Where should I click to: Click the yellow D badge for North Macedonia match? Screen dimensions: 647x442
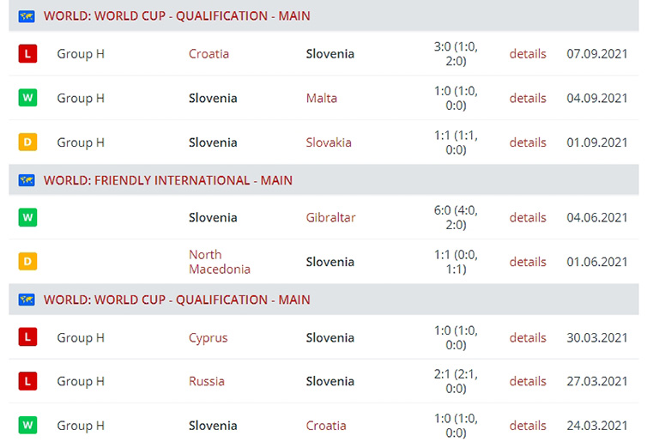click(27, 261)
